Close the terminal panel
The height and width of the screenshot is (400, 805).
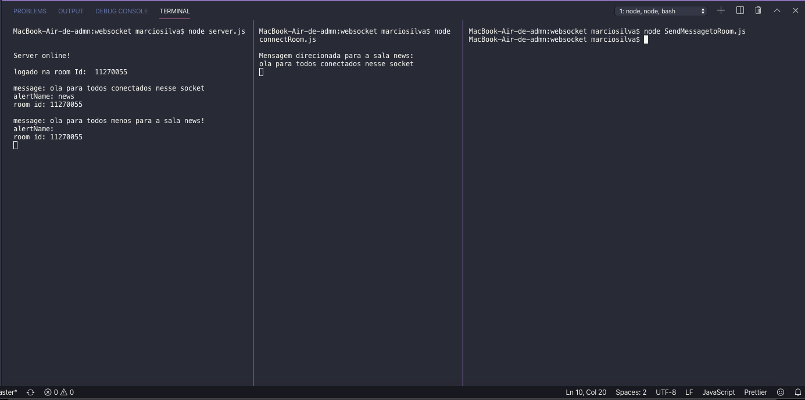(x=795, y=10)
